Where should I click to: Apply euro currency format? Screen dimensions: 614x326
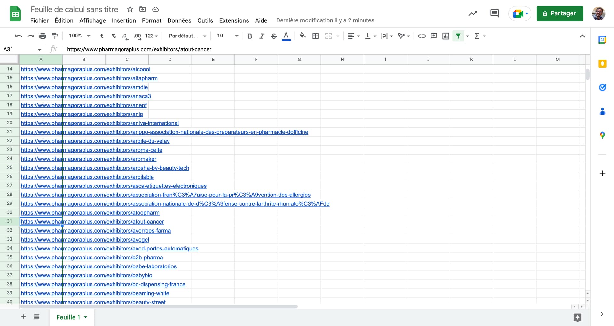click(102, 36)
